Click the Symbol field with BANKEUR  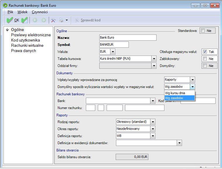[114, 44]
